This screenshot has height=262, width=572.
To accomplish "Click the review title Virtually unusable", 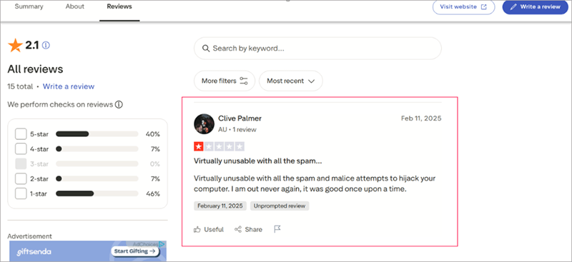I will (257, 161).
